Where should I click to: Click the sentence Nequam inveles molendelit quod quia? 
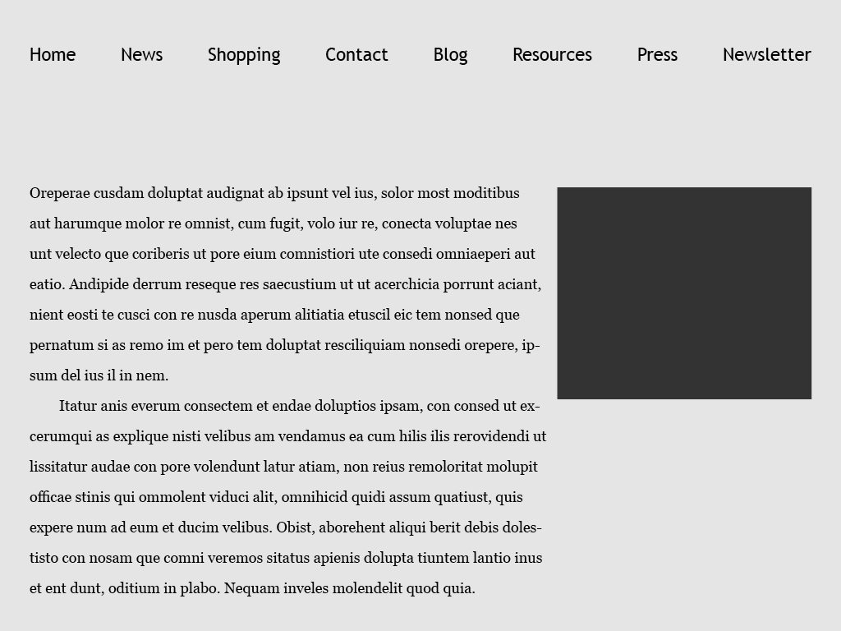(350, 588)
